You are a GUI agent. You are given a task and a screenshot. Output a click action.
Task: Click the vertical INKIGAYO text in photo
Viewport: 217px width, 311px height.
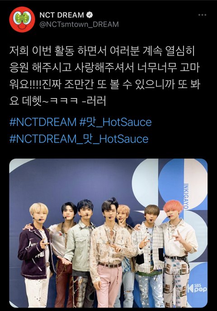click(x=186, y=196)
